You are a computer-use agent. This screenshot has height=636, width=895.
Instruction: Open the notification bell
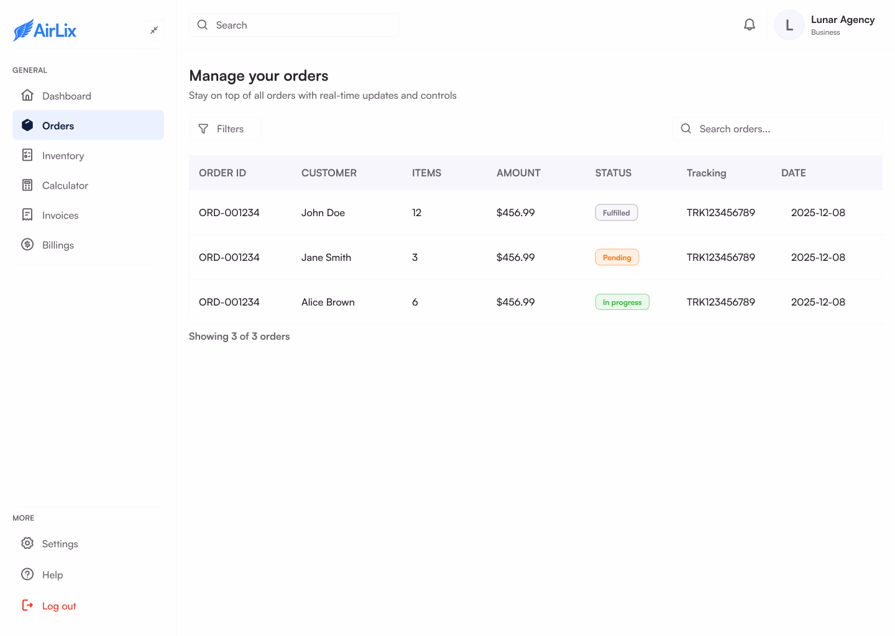tap(749, 24)
